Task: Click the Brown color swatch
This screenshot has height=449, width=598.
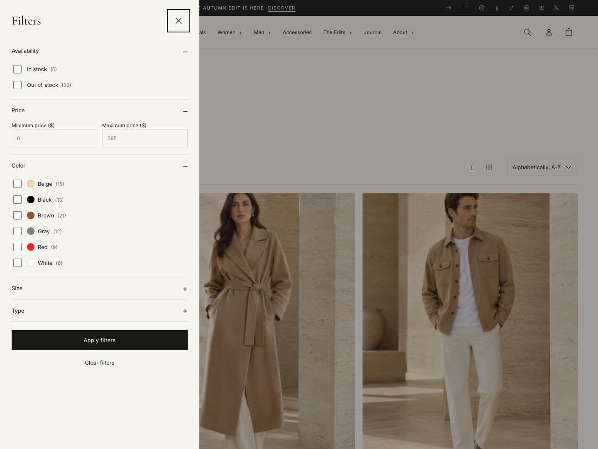Action: [x=31, y=215]
